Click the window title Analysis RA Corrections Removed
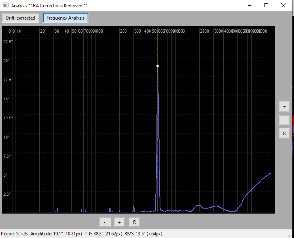This screenshot has width=294, height=238. point(49,6)
